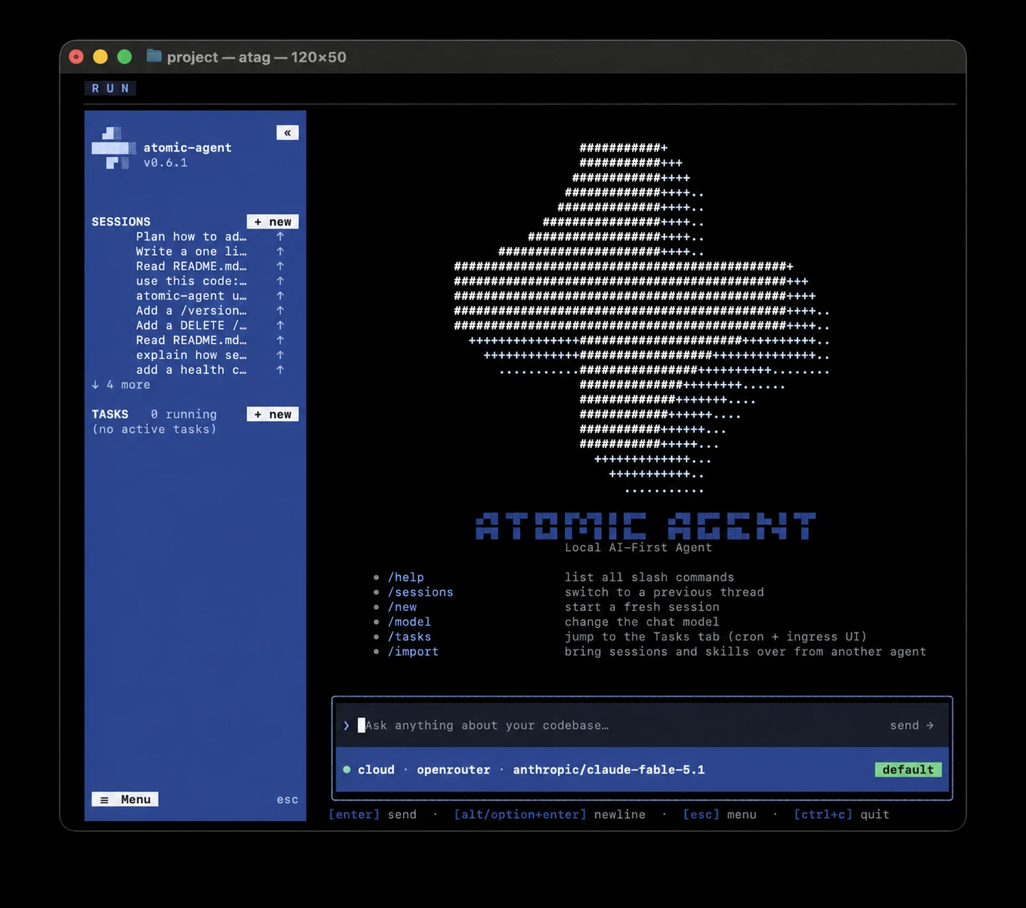
Task: Click the '[alt/option+enter] newline' hint
Action: 550,814
